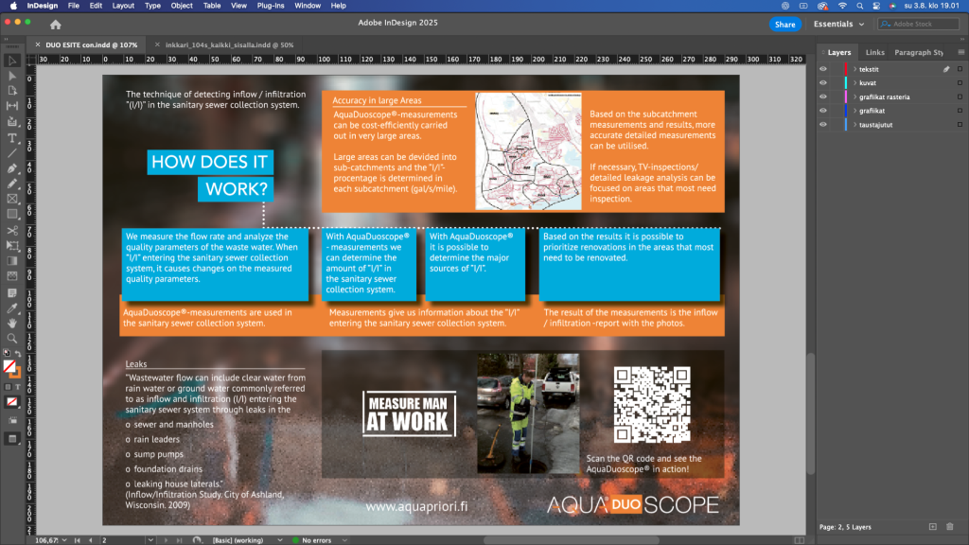
Task: Expand the tekstit layer
Action: [855, 69]
